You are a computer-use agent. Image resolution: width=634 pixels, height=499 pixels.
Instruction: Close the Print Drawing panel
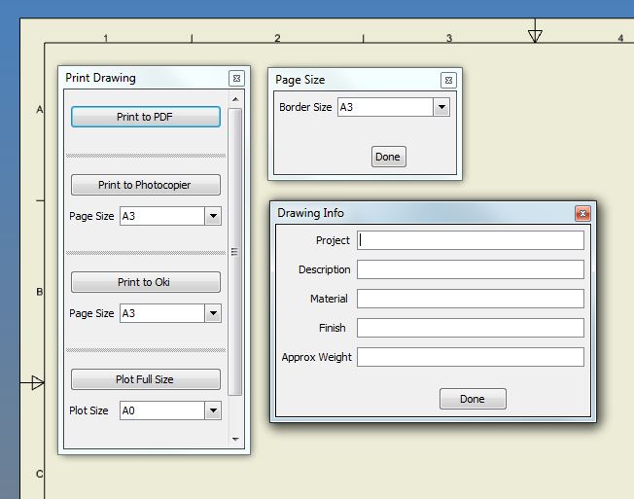point(237,78)
